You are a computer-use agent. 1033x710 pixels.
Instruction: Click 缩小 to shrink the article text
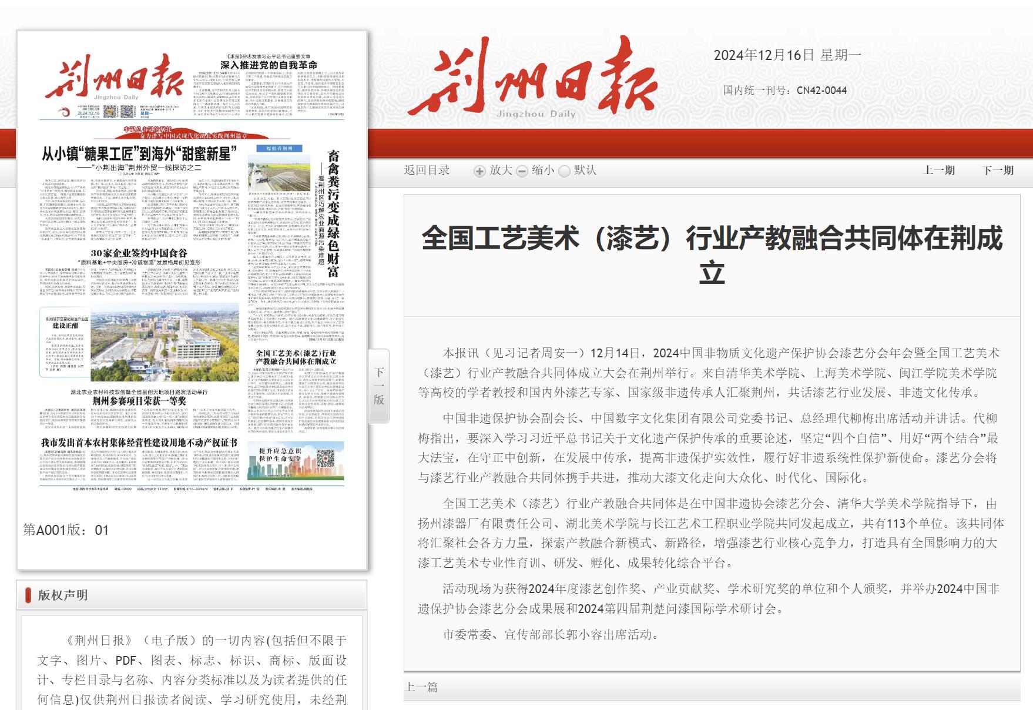543,170
